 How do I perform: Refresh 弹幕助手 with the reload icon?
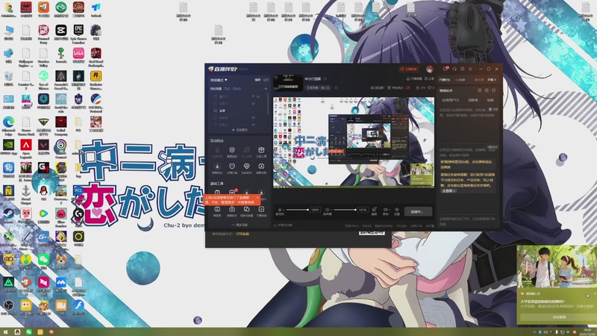click(x=494, y=90)
